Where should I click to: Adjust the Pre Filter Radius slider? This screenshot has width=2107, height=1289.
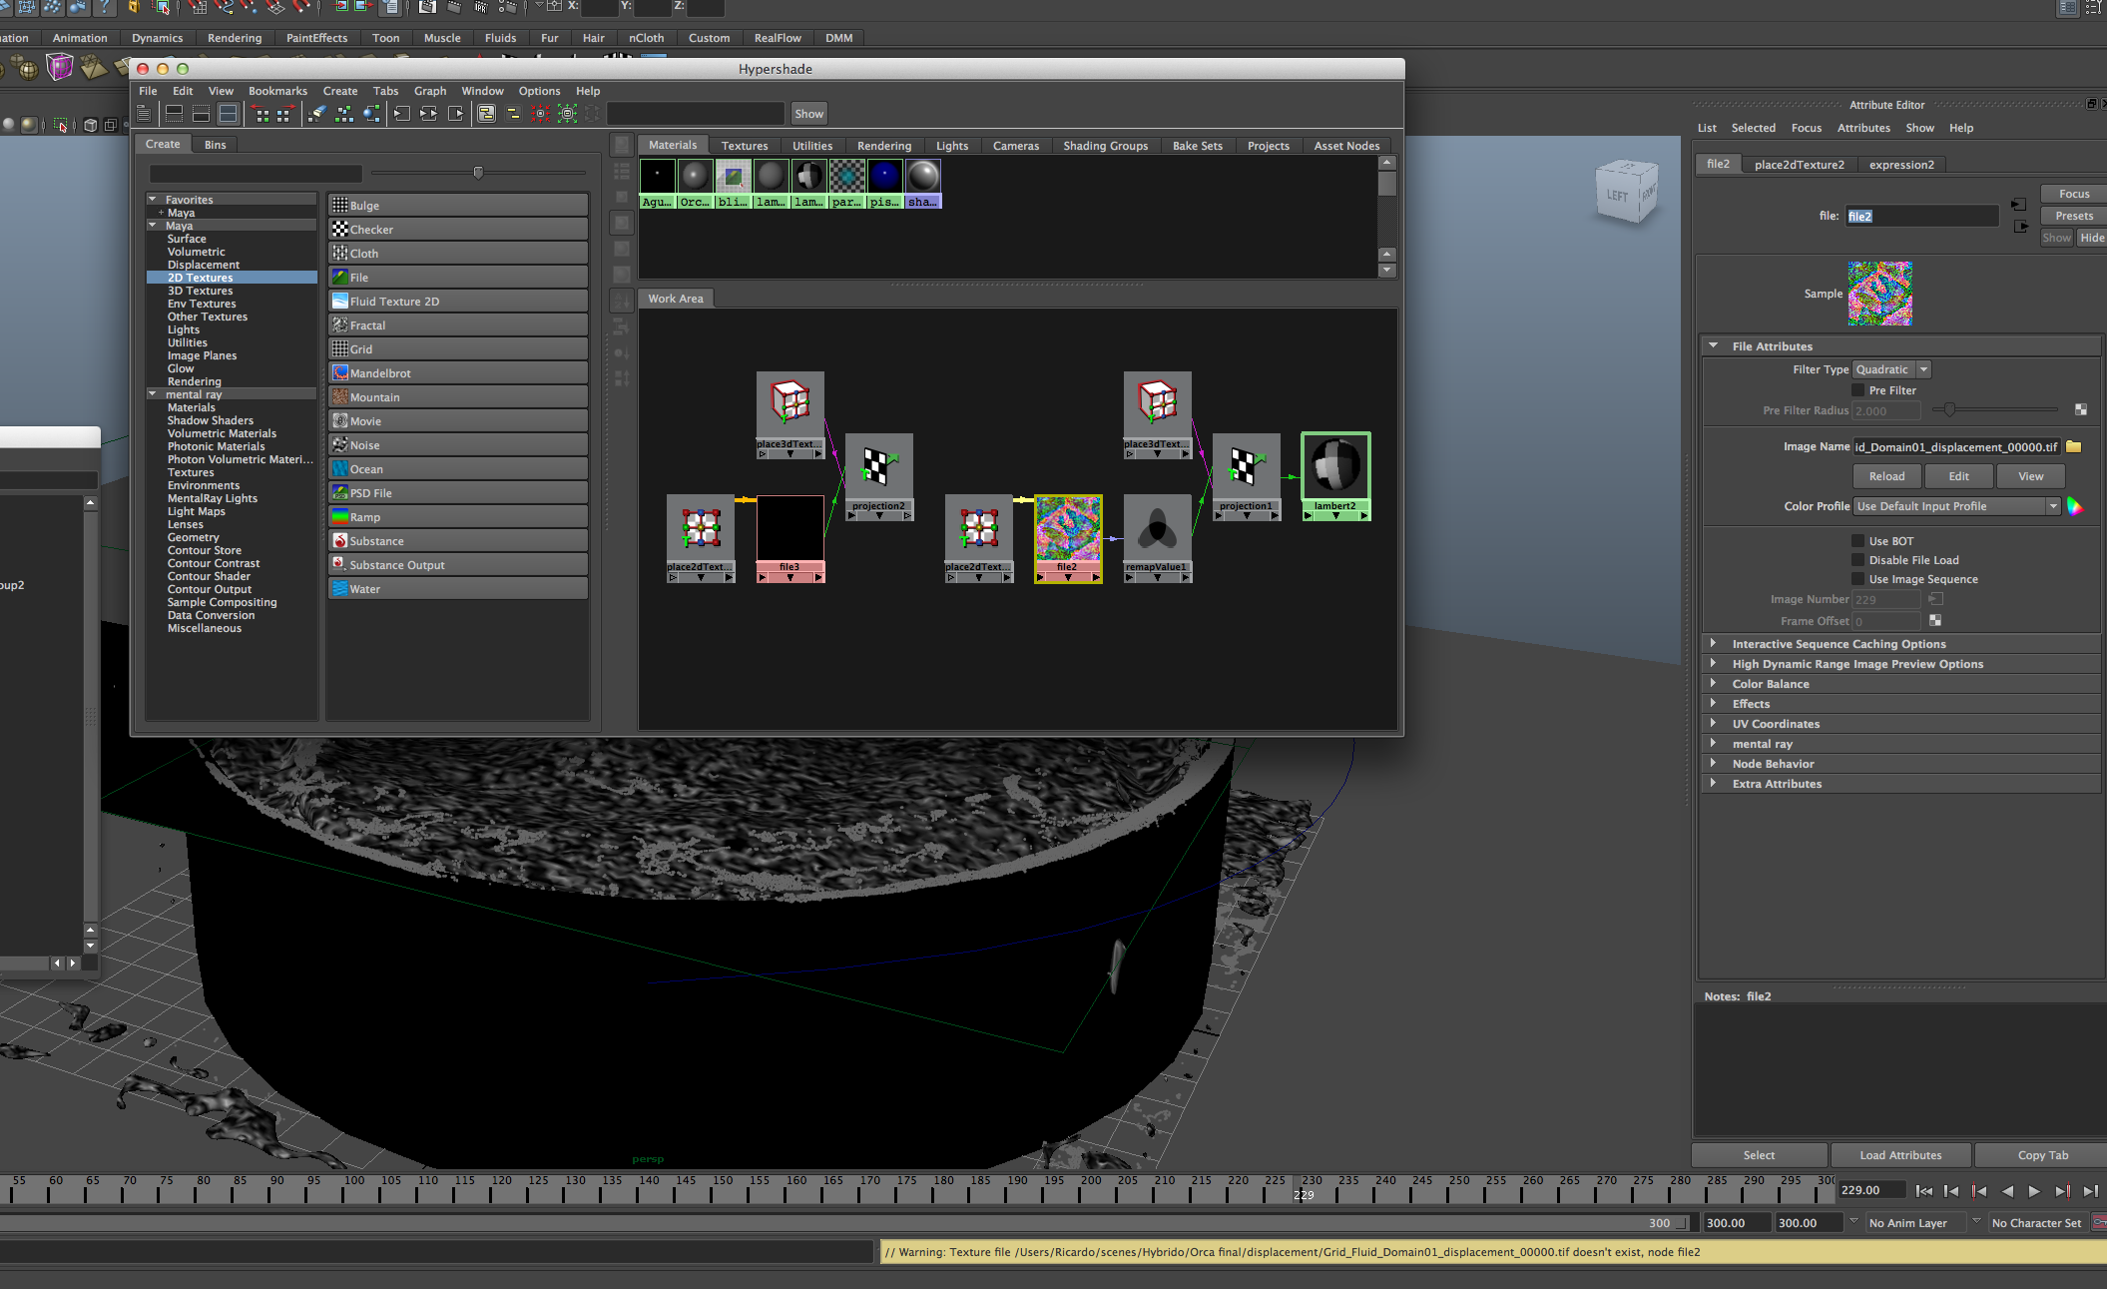[x=1949, y=409]
